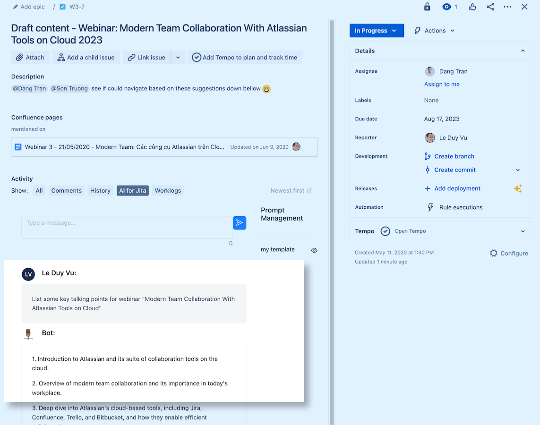The height and width of the screenshot is (425, 540).
Task: Click the Description heading
Action: 27,77
